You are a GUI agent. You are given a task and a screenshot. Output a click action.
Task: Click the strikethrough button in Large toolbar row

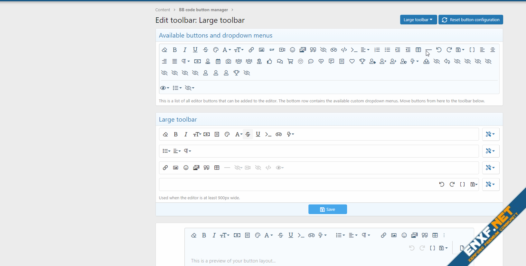pos(248,134)
